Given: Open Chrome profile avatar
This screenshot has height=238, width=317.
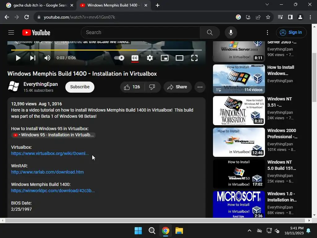Looking at the screenshot, I should [x=300, y=17].
